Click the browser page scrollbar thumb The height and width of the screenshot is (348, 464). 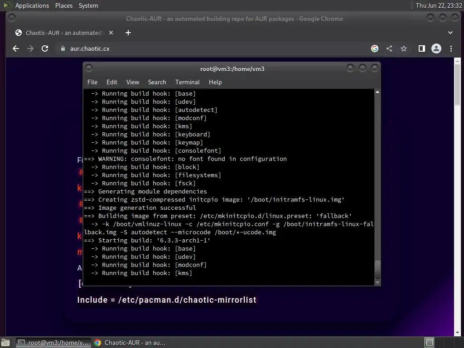click(458, 84)
